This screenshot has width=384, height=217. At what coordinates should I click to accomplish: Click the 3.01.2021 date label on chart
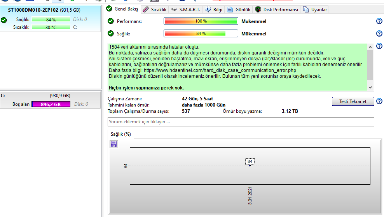(250, 196)
